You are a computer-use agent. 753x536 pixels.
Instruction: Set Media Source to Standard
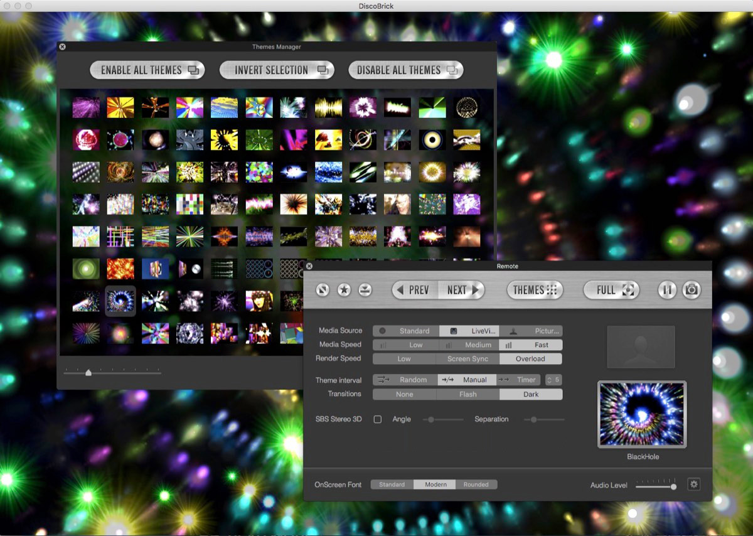click(406, 331)
